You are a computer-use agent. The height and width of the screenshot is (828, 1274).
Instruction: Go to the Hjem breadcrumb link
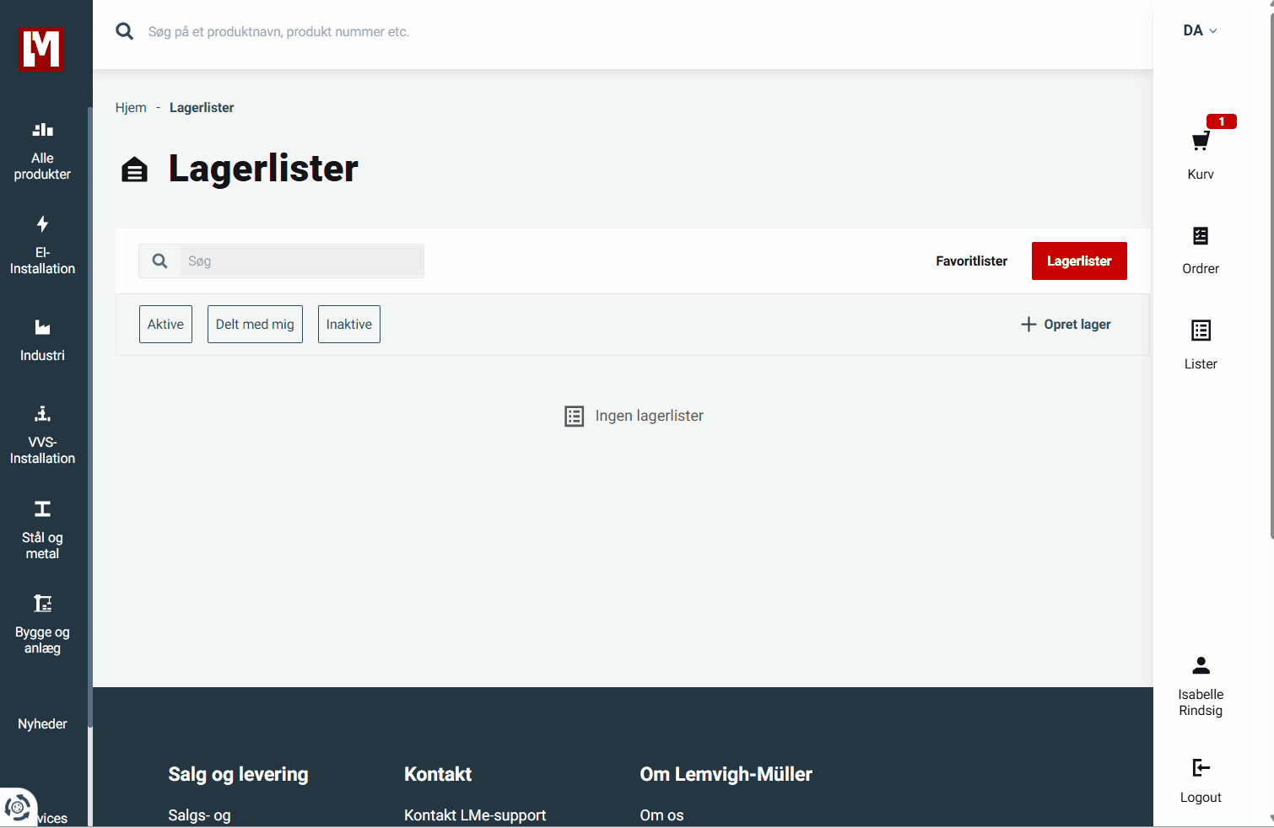click(x=131, y=108)
